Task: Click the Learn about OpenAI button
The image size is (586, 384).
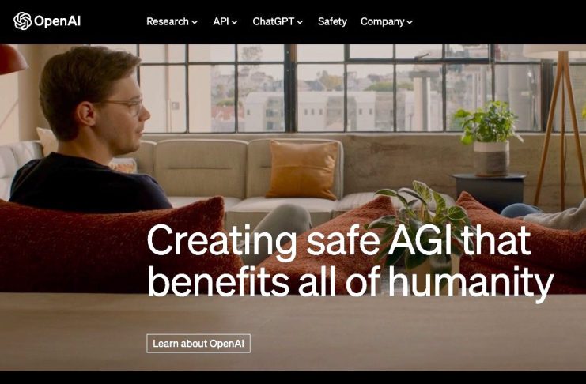Action: [x=198, y=343]
